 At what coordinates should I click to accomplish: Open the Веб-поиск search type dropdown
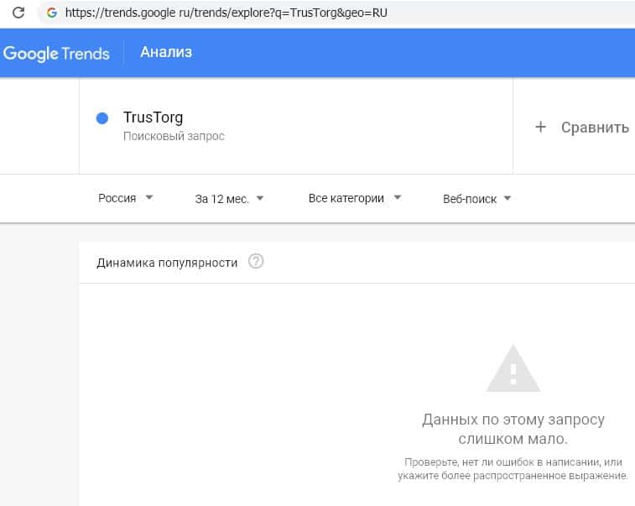476,199
